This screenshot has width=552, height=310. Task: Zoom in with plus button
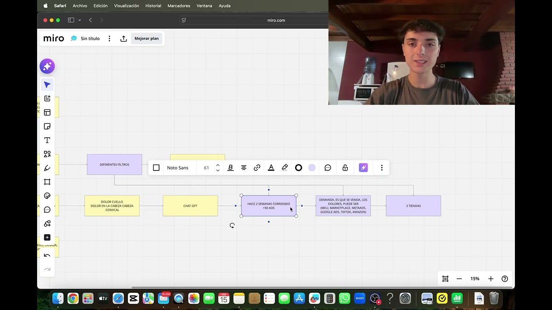[491, 279]
